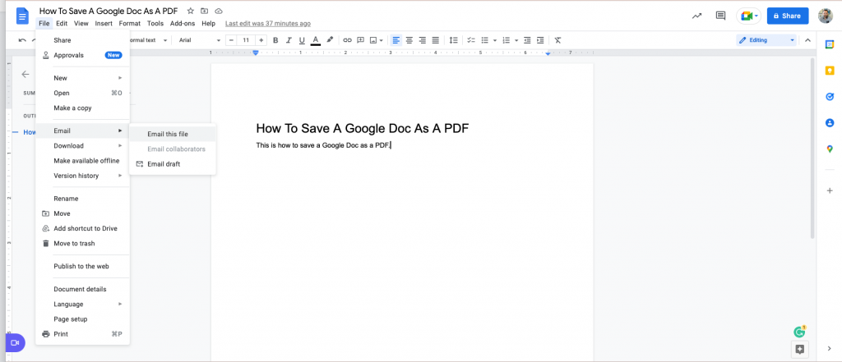Open Google Calendar side panel

click(830, 44)
